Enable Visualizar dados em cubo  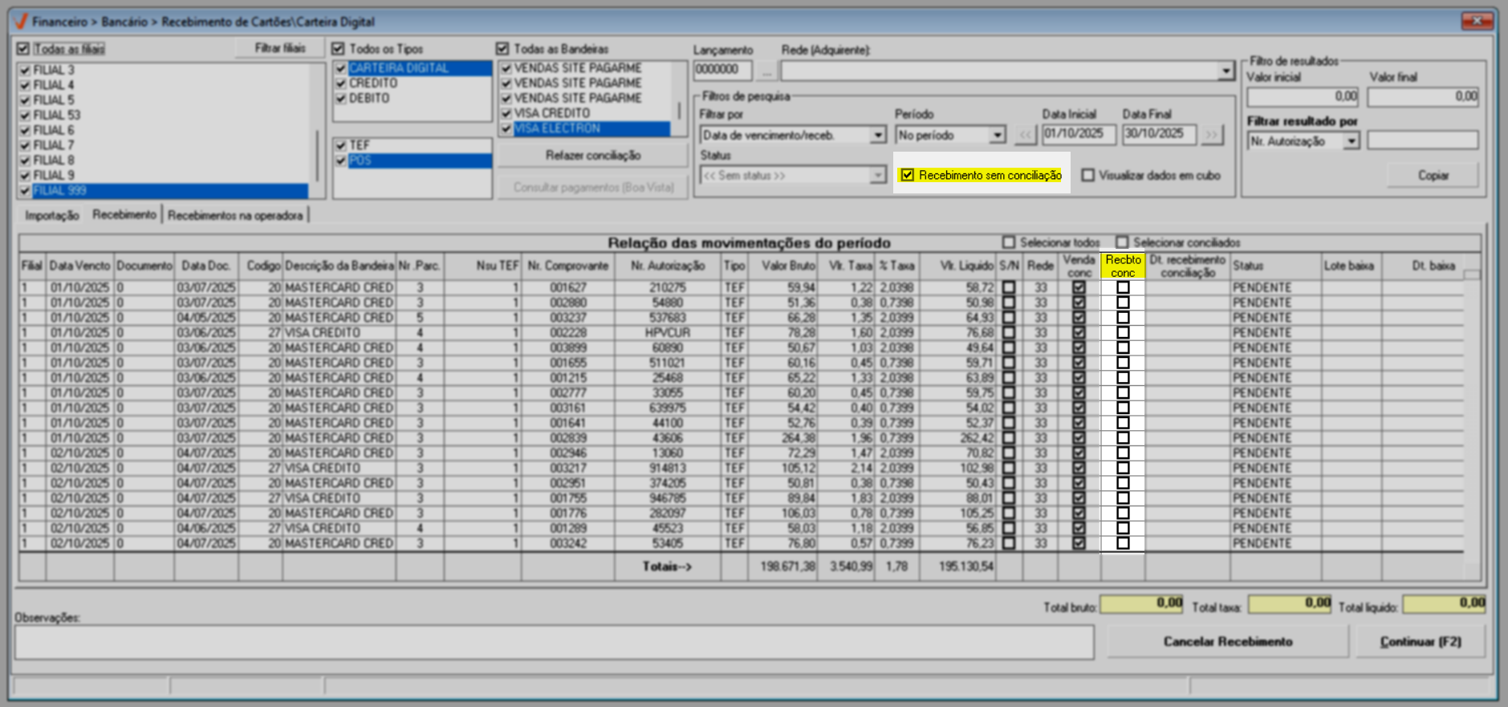[1087, 175]
